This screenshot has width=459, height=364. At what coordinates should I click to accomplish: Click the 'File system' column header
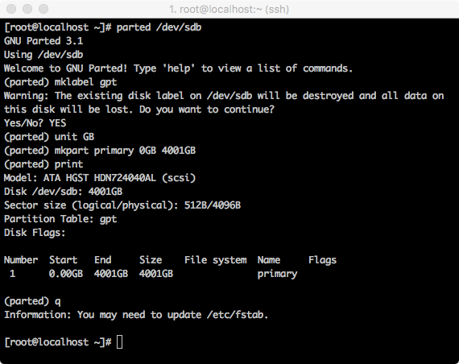pyautogui.click(x=216, y=260)
